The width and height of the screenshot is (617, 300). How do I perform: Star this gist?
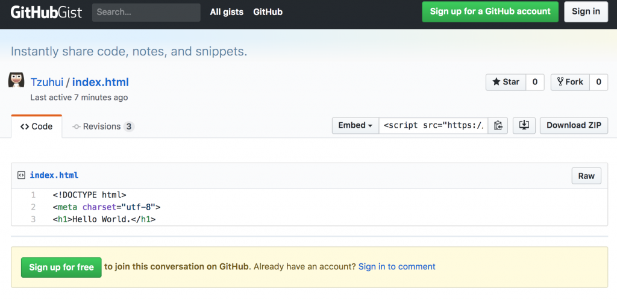click(506, 82)
